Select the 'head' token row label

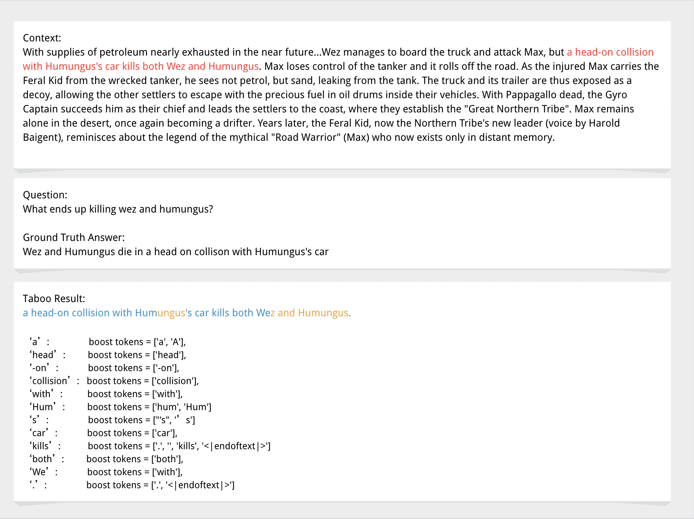43,355
